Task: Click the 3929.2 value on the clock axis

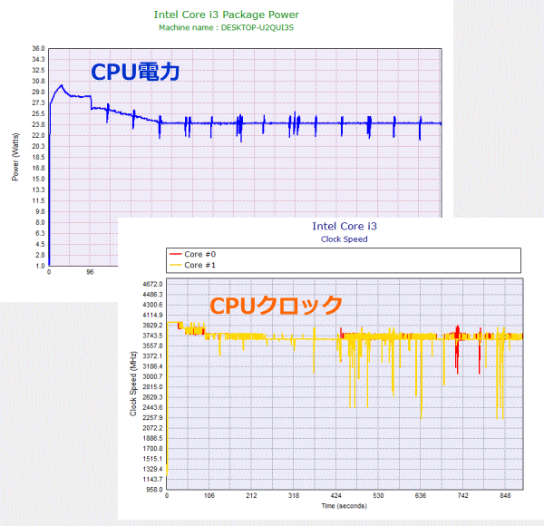Action: pos(152,326)
